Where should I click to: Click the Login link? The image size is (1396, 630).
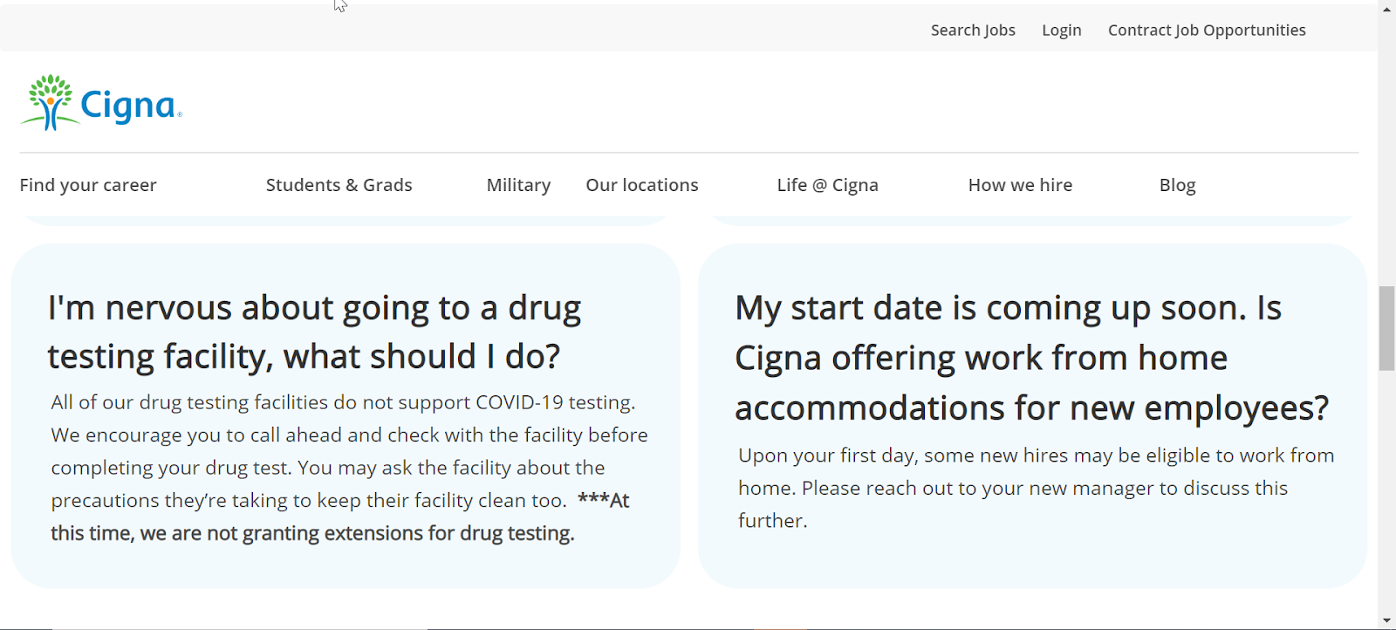point(1062,31)
